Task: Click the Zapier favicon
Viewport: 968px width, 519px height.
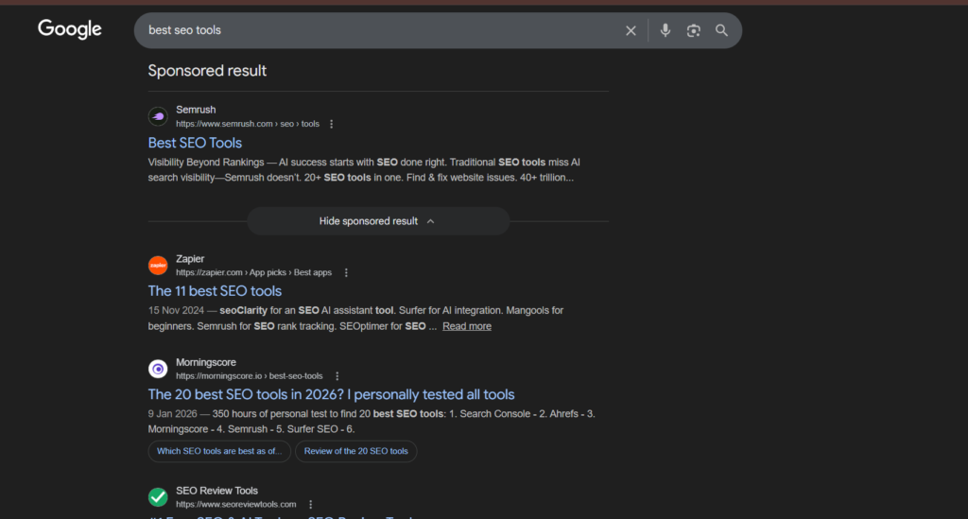Action: click(x=158, y=266)
